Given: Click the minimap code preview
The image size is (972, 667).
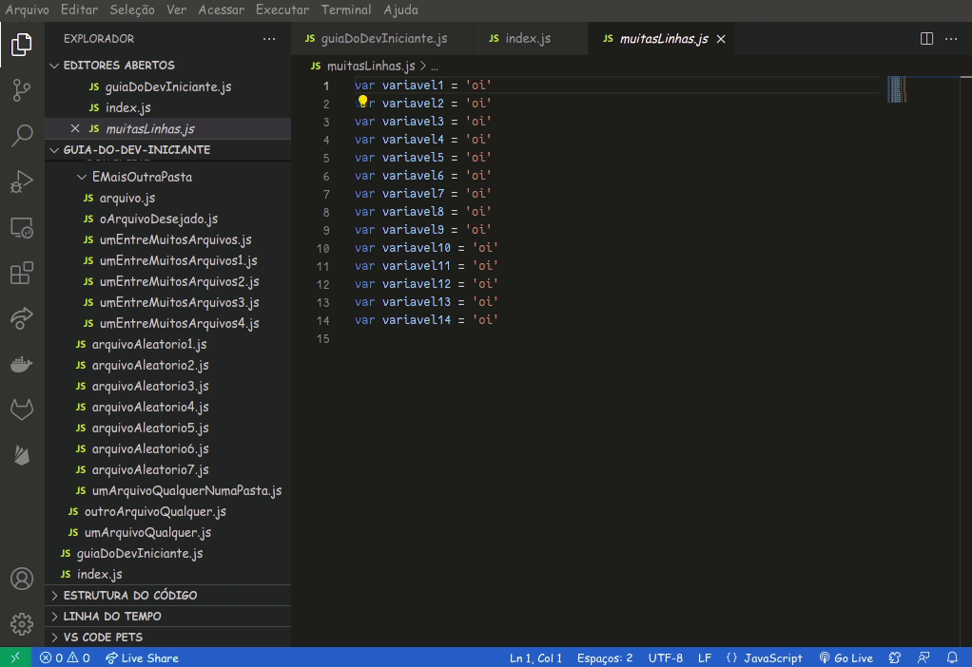Looking at the screenshot, I should point(896,89).
